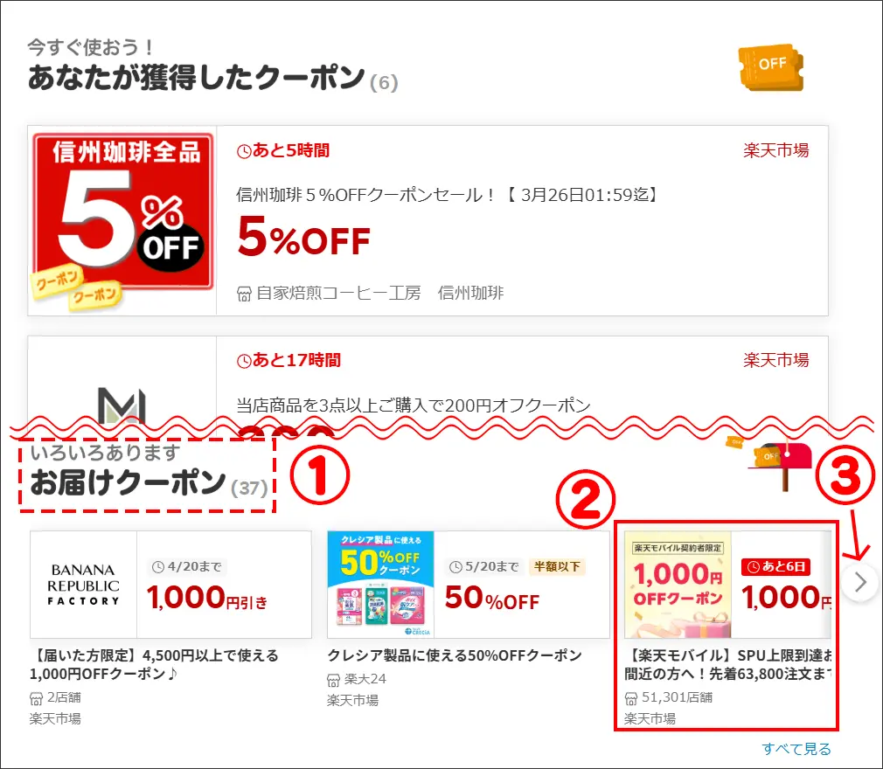Open the 楽天モバイル 1,000円 OFF coupon image
883x769 pixels.
pos(678,585)
